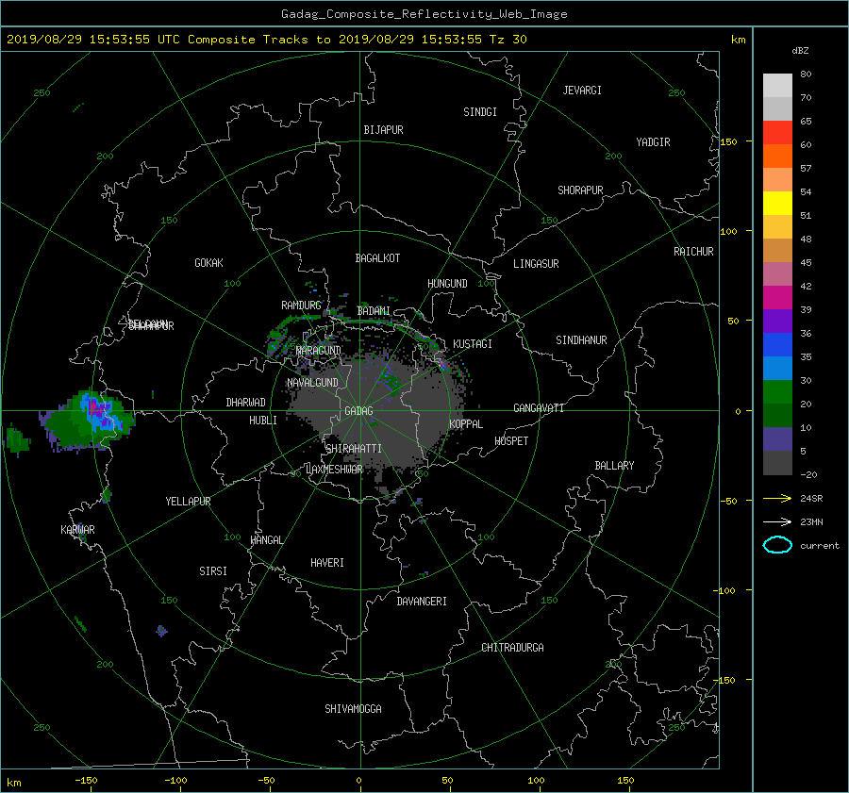Click the strong storm cell west of Dharwad
Image resolution: width=849 pixels, height=793 pixels.
click(90, 420)
